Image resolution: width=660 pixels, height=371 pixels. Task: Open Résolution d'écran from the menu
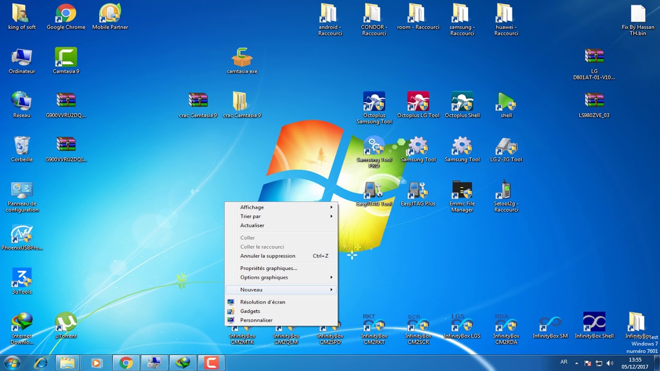tap(282, 302)
